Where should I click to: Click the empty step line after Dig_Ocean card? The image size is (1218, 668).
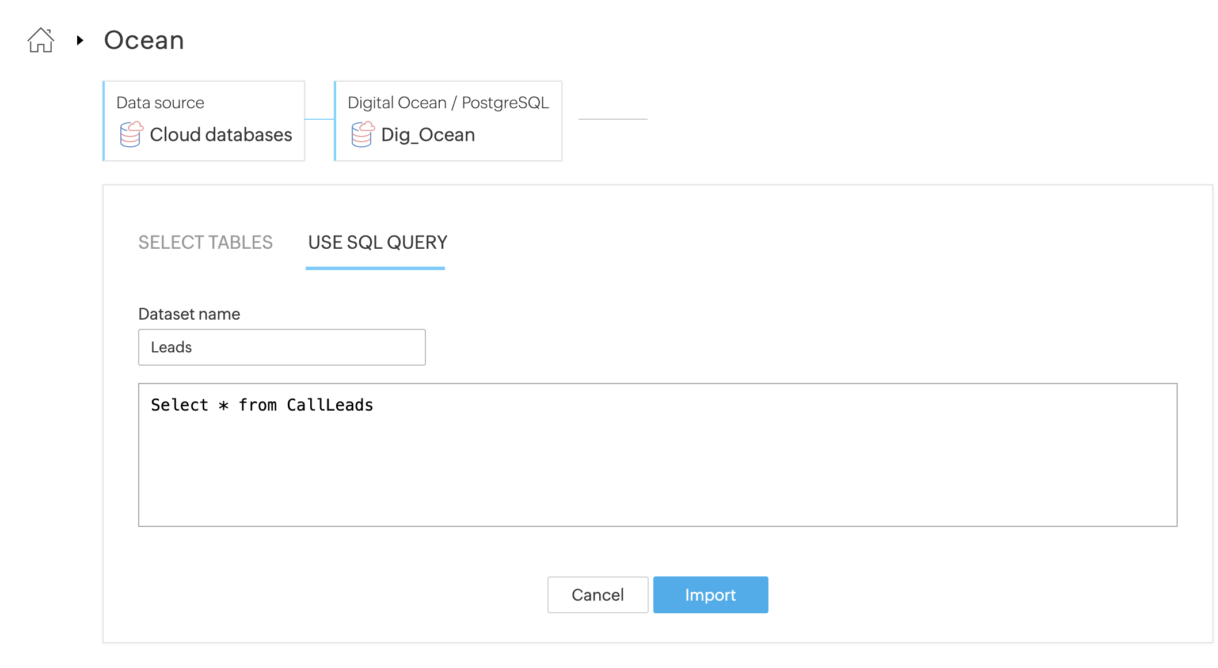coord(612,119)
